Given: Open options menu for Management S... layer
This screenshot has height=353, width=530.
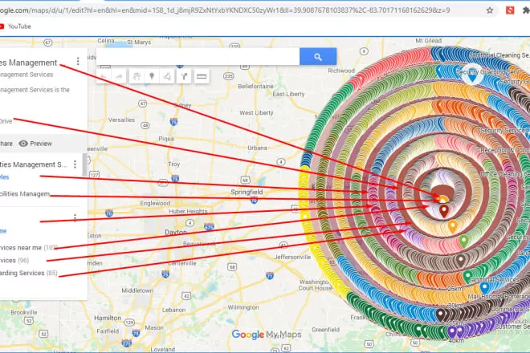Looking at the screenshot, I should (75, 164).
